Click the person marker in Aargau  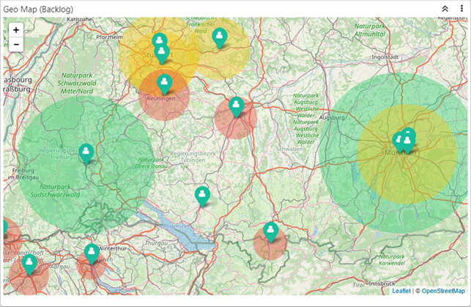tap(29, 263)
